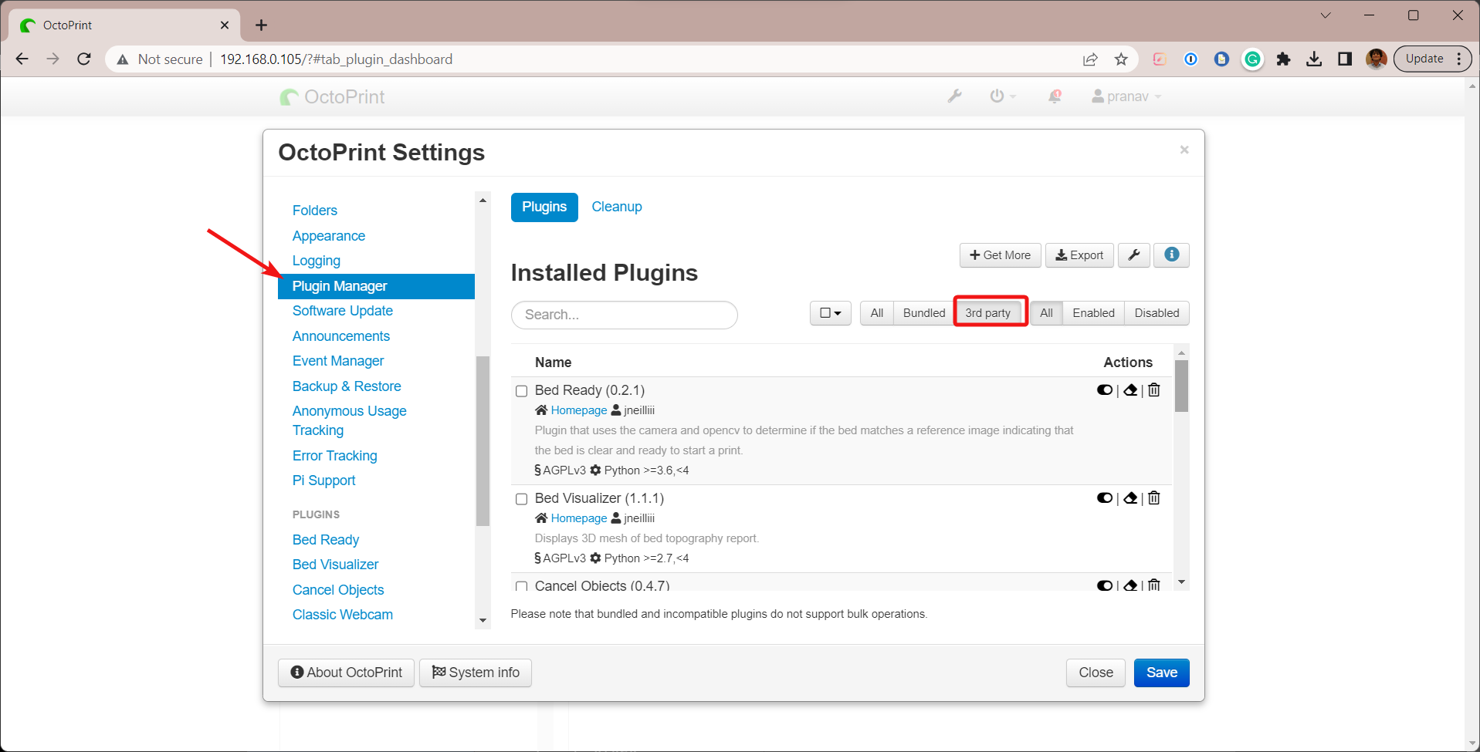The width and height of the screenshot is (1480, 752).
Task: Open Classic Webcam plugin settings
Action: coord(343,615)
